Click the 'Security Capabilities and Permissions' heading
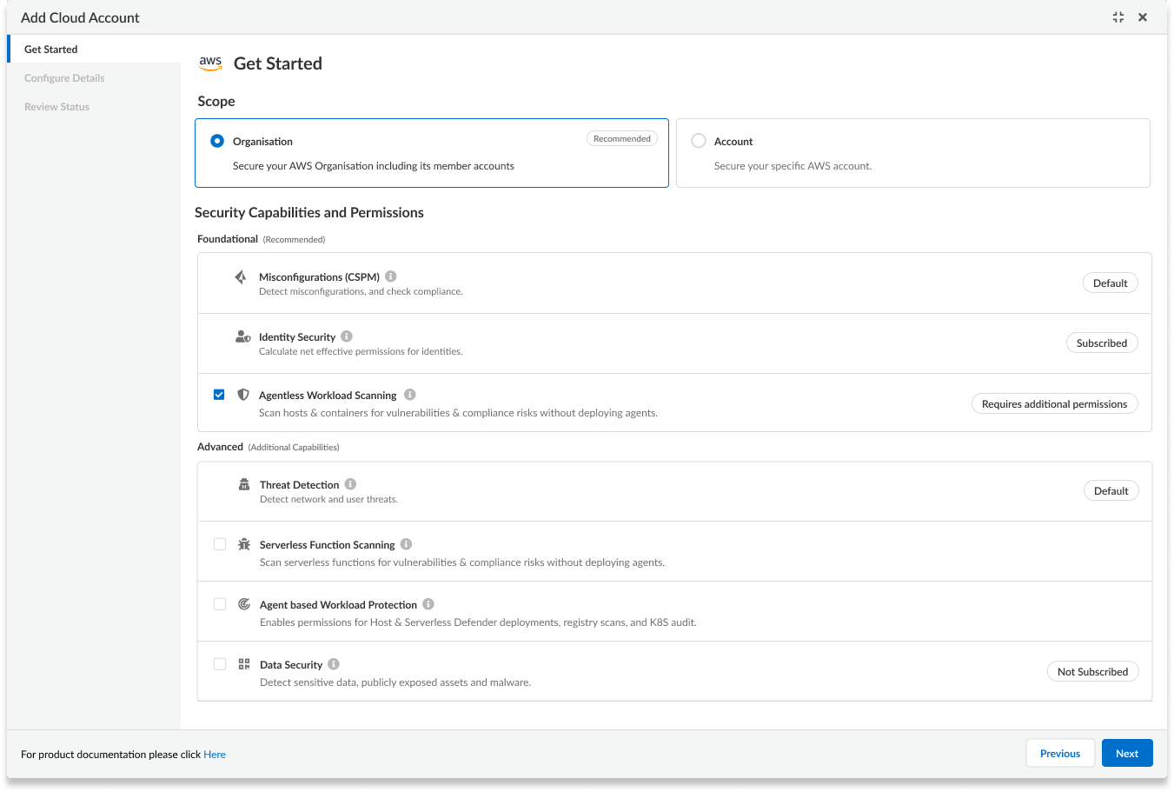This screenshot has width=1174, height=792. (x=309, y=213)
